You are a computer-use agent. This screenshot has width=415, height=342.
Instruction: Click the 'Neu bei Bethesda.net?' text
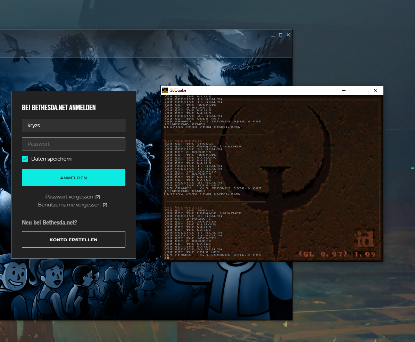pyautogui.click(x=50, y=222)
